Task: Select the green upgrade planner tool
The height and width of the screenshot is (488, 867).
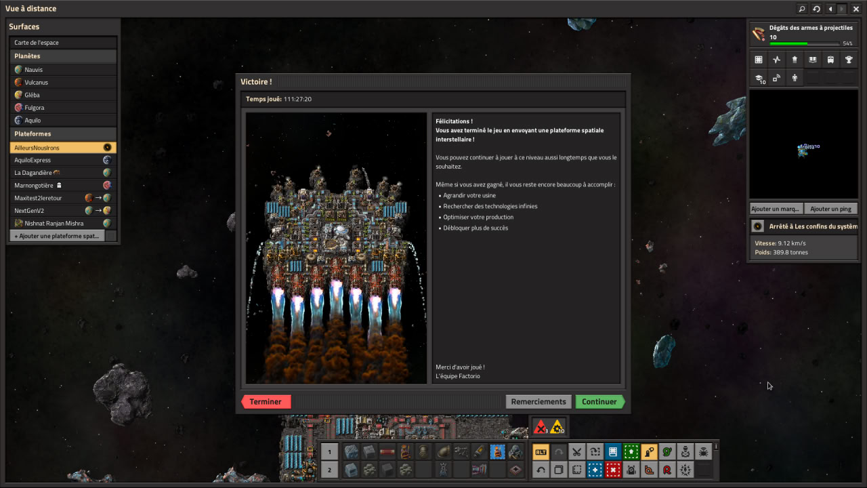Action: [x=631, y=452]
